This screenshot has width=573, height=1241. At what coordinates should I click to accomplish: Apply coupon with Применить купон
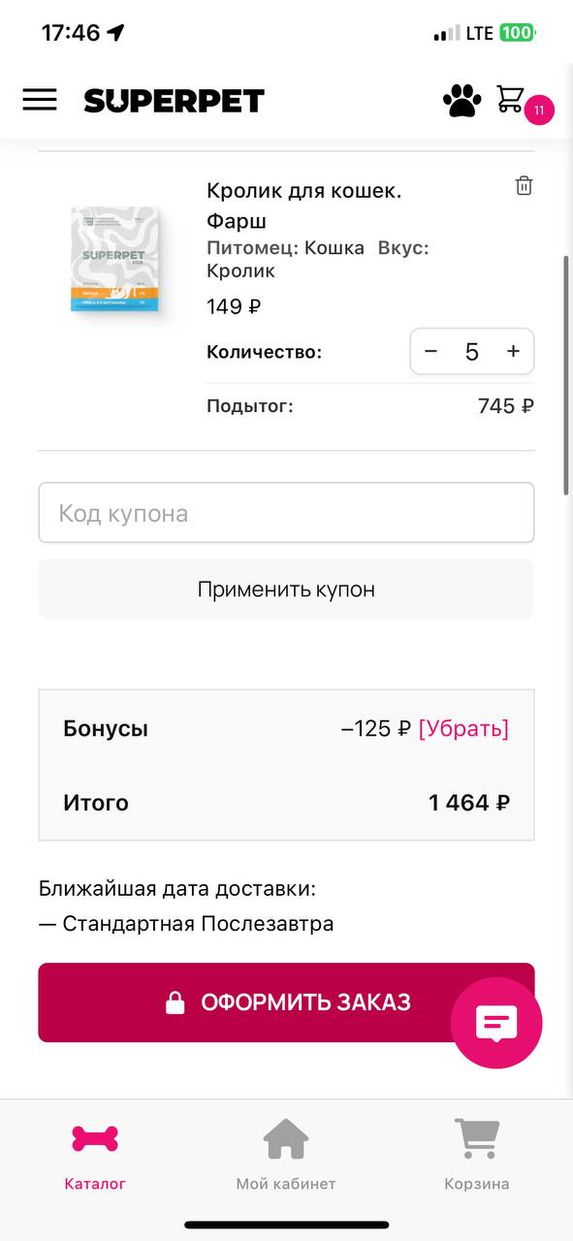[286, 589]
